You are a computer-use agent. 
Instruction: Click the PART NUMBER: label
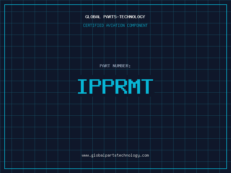point(115,66)
